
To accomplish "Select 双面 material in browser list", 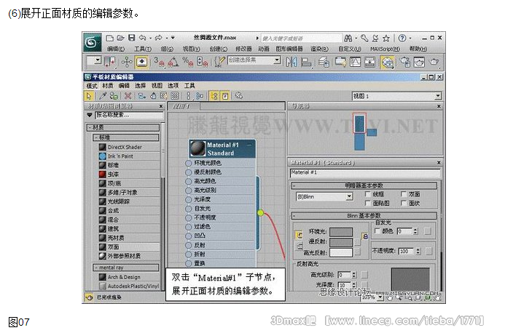I will coord(129,247).
